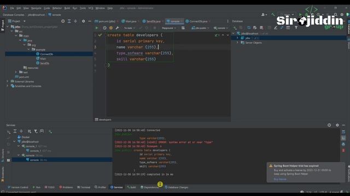The width and height of the screenshot is (350, 196).
Task: Filter Services with the funnel icon
Action: click(x=36, y=132)
